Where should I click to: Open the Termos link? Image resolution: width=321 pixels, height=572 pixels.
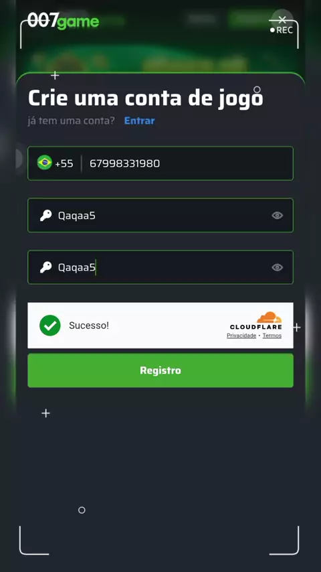(x=272, y=336)
